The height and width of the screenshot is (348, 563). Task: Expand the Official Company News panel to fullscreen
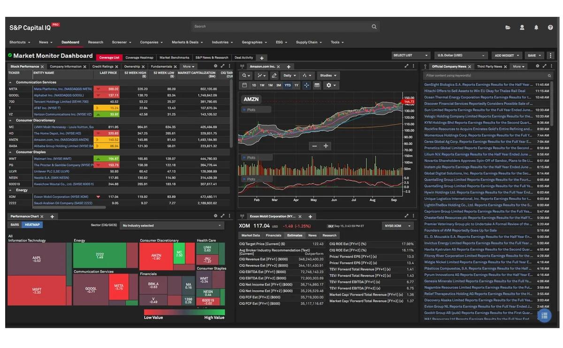click(x=545, y=66)
